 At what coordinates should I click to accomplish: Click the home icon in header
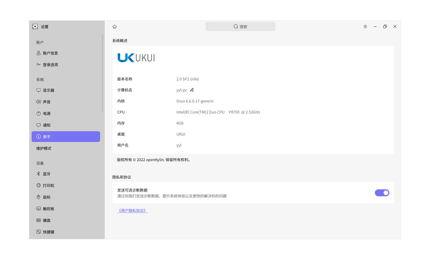pyautogui.click(x=115, y=27)
